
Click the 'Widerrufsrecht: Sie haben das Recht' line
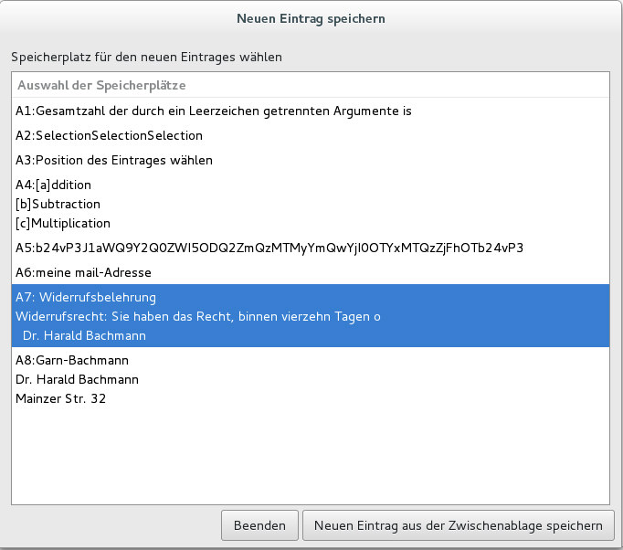(197, 316)
